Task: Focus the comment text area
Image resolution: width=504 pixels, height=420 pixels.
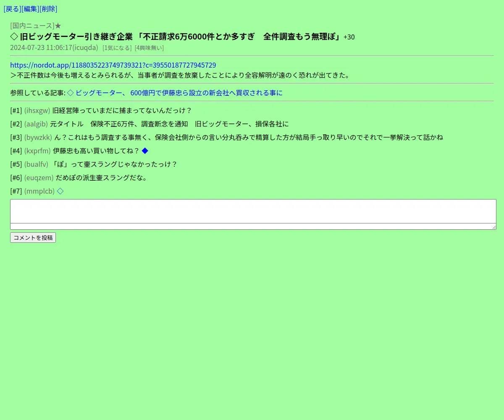Action: 253,214
